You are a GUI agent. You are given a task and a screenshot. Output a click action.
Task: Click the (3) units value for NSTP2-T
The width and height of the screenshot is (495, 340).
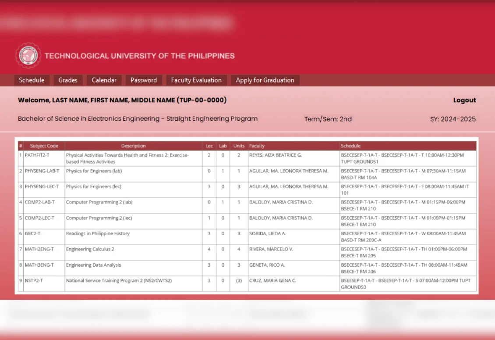click(239, 280)
